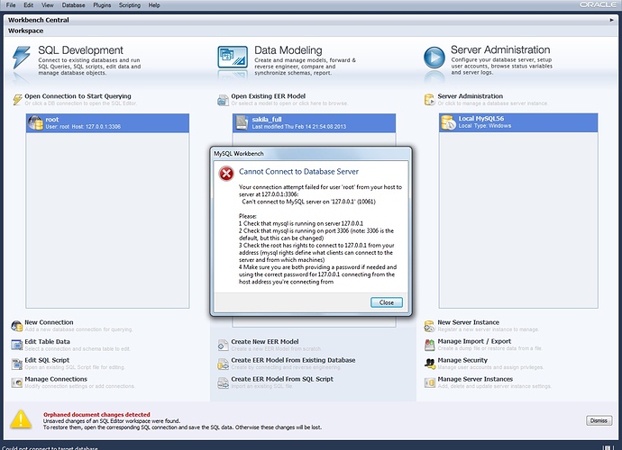Click the Manage Import / Export icon
The width and height of the screenshot is (622, 450).
click(430, 345)
